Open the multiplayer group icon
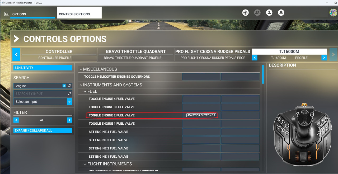338x174 pixels. 257,12
